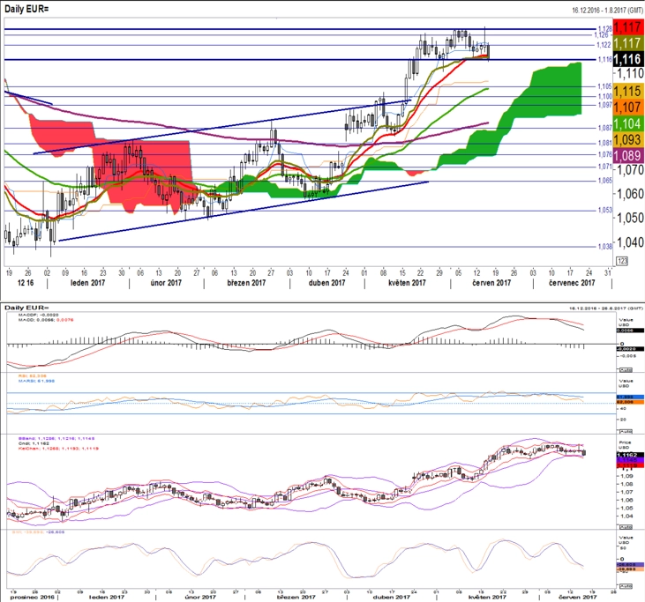Click Auto scale button in RSI panel

(626, 432)
